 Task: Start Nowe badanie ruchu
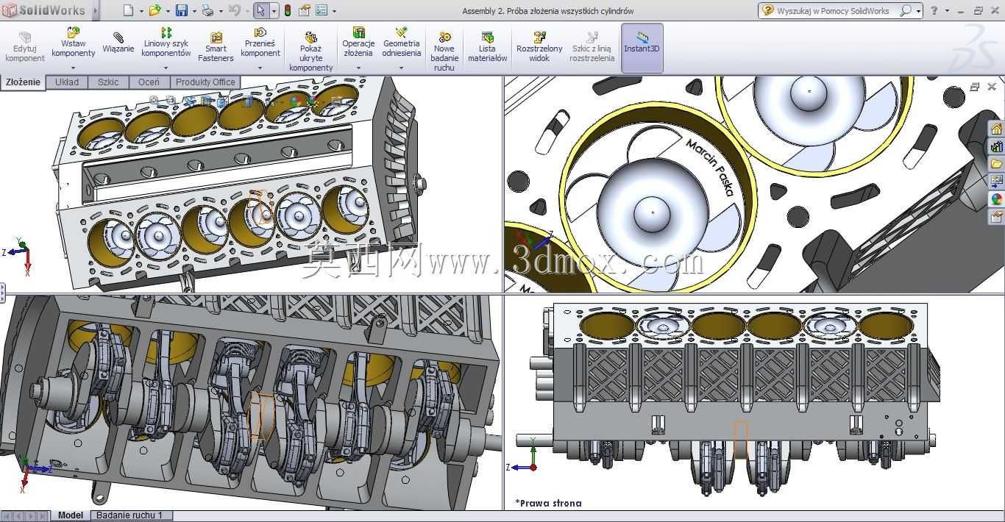(x=444, y=51)
